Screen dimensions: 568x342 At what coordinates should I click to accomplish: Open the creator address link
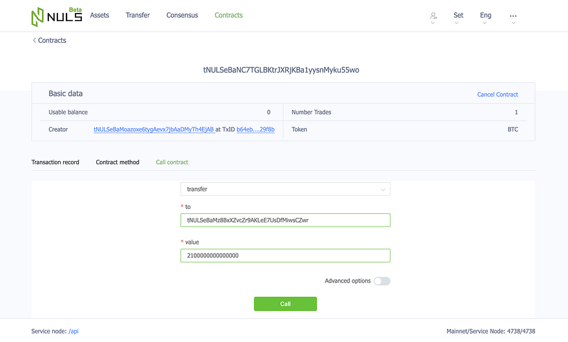(x=154, y=129)
